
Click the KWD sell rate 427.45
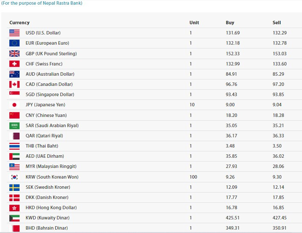(279, 218)
